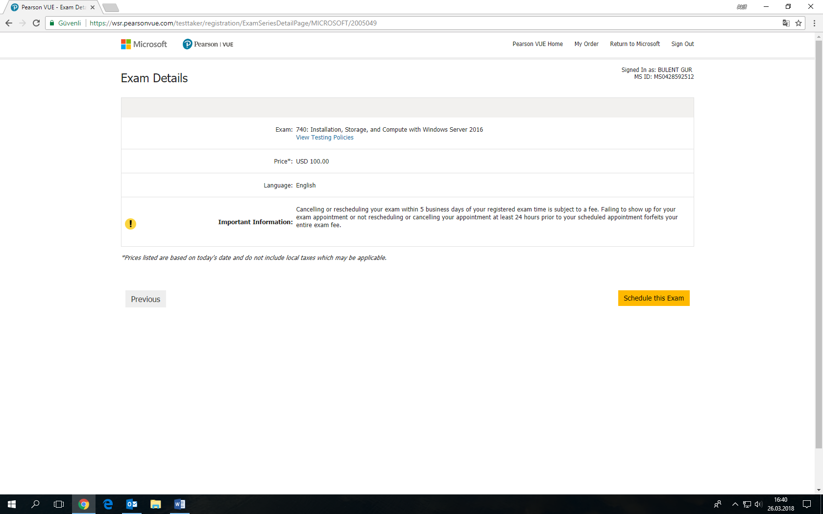Open the volume tray icon

[x=758, y=504]
